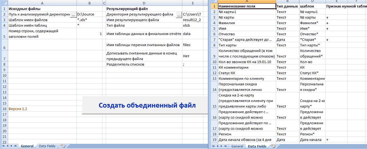Go to first sheet arrow in left pane

pos(4,146)
